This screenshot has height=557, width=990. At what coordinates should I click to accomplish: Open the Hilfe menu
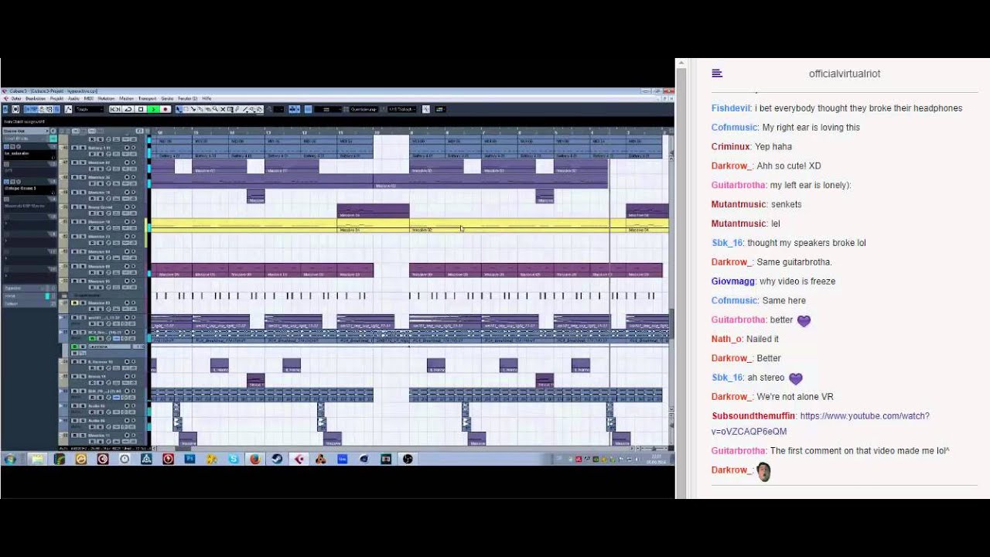coord(207,98)
